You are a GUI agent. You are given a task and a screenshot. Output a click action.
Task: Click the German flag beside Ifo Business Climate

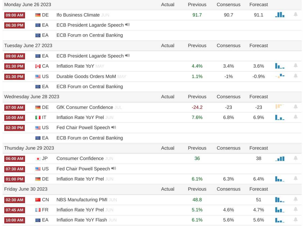(38, 15)
